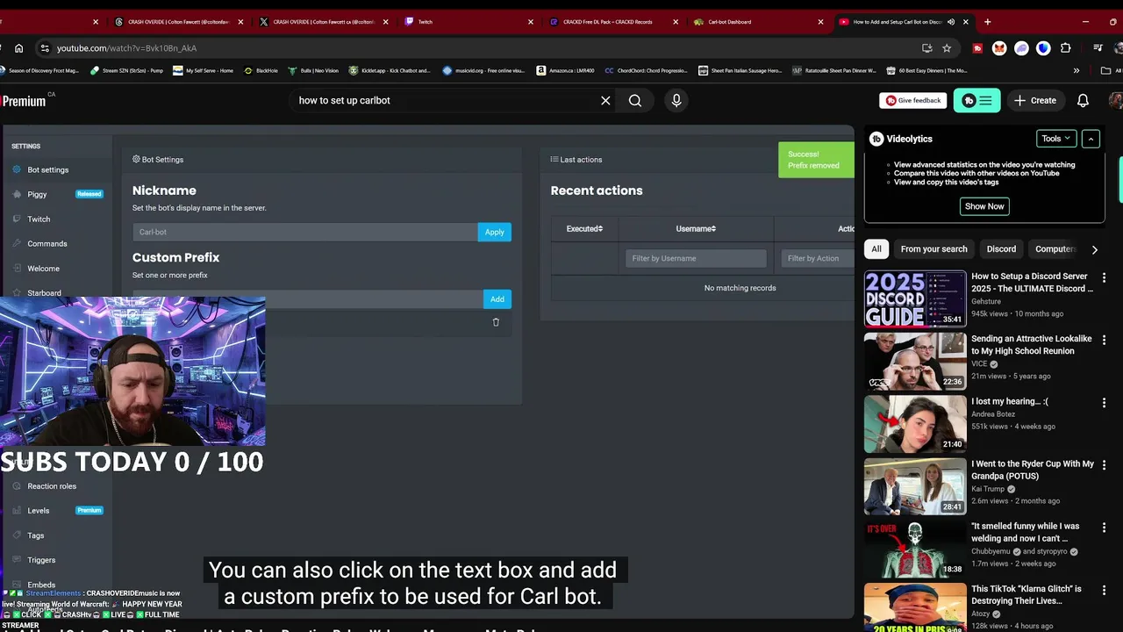Open the install/cast icon in address bar

926,48
